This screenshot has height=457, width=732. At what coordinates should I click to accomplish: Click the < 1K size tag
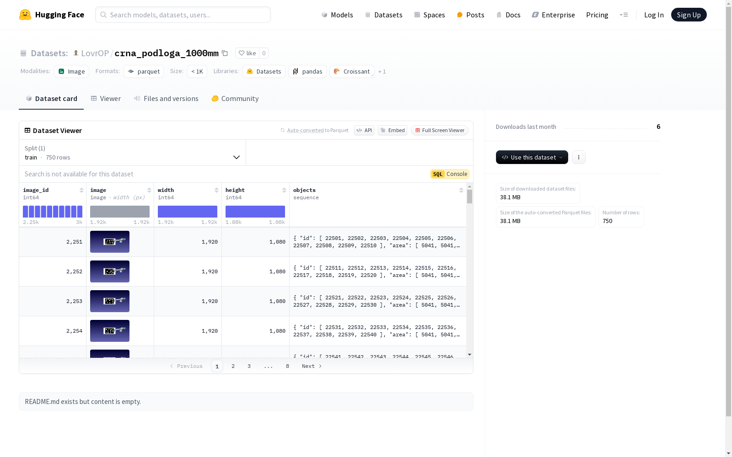tap(197, 71)
